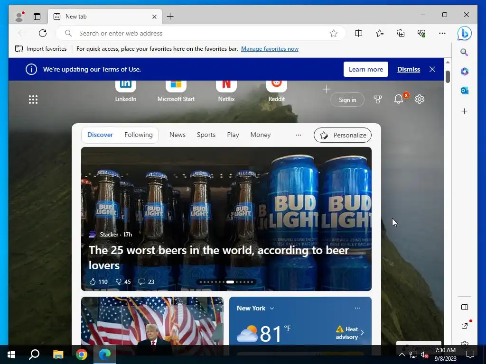Open a new tab with plus button

[x=170, y=17]
